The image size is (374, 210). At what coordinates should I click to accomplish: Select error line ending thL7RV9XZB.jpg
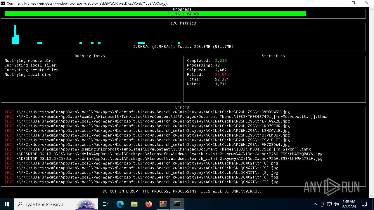point(147,121)
